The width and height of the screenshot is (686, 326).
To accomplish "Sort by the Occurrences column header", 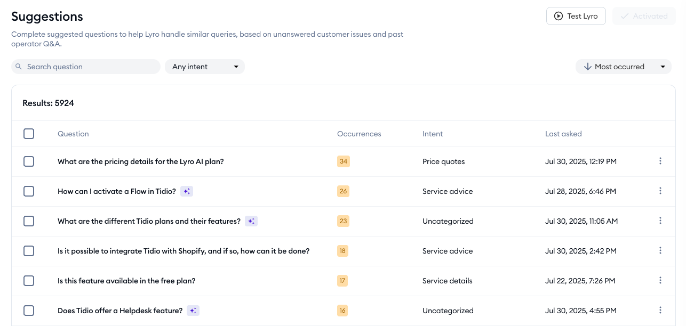I will (x=359, y=134).
